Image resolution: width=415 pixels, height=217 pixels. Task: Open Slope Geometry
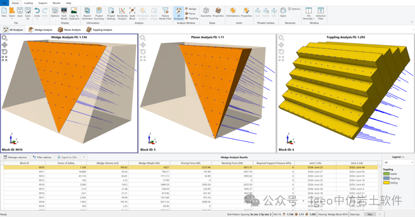tap(206, 13)
